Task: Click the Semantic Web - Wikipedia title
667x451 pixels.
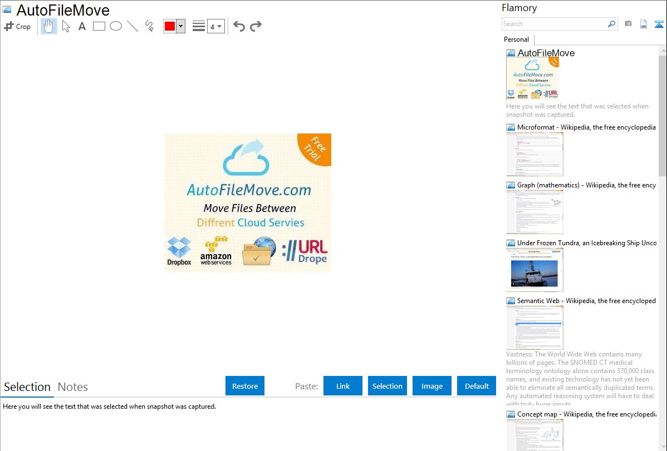Action: [586, 300]
